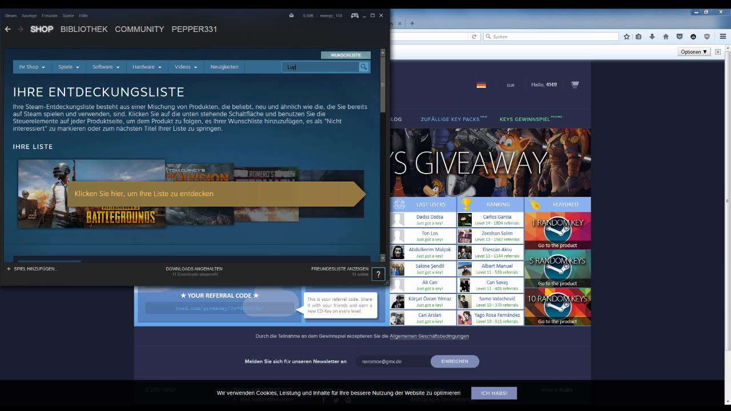The image size is (731, 411).
Task: Click the Ranking trophy icon
Action: click(x=467, y=204)
